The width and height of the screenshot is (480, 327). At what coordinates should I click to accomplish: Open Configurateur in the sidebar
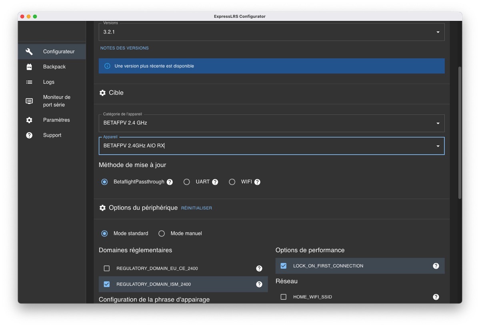(x=52, y=52)
